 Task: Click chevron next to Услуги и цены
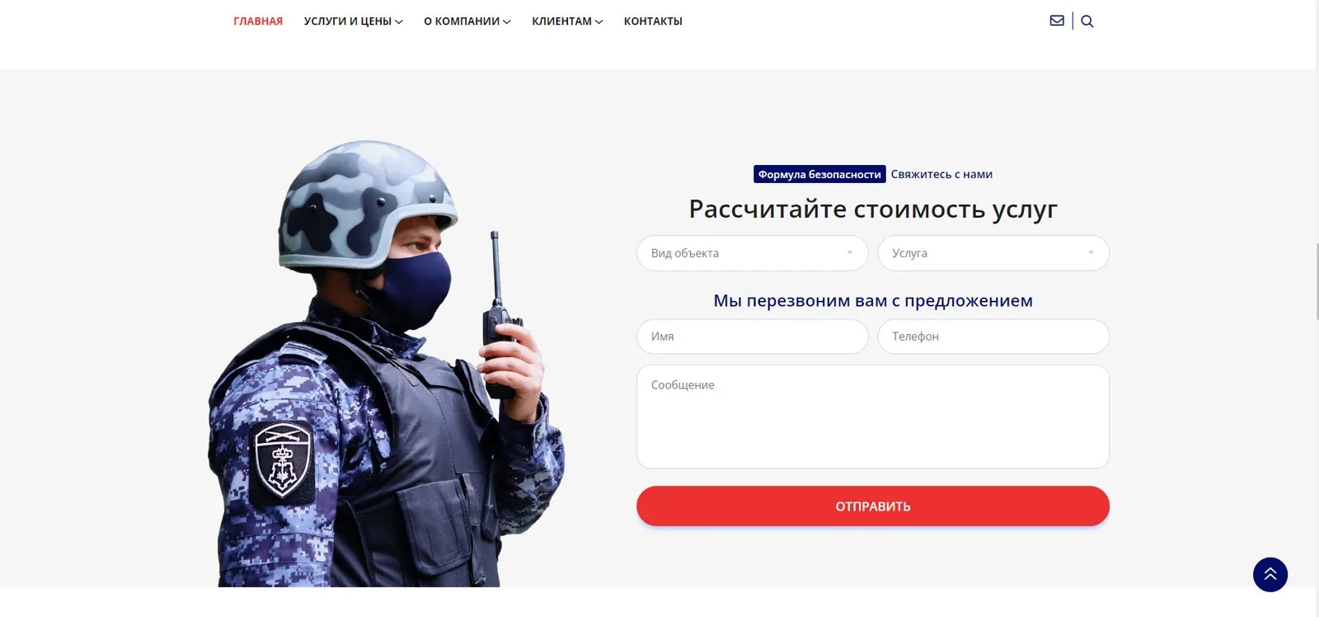399,22
